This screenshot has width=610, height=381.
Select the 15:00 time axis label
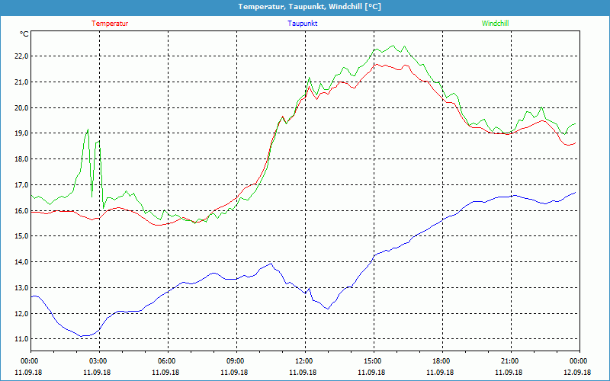pos(373,361)
